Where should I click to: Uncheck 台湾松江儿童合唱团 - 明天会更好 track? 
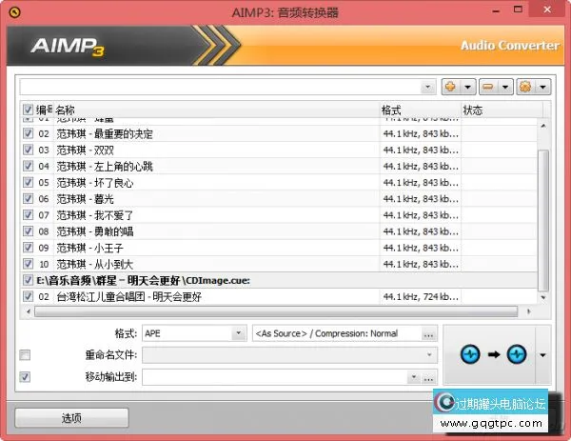tap(28, 296)
